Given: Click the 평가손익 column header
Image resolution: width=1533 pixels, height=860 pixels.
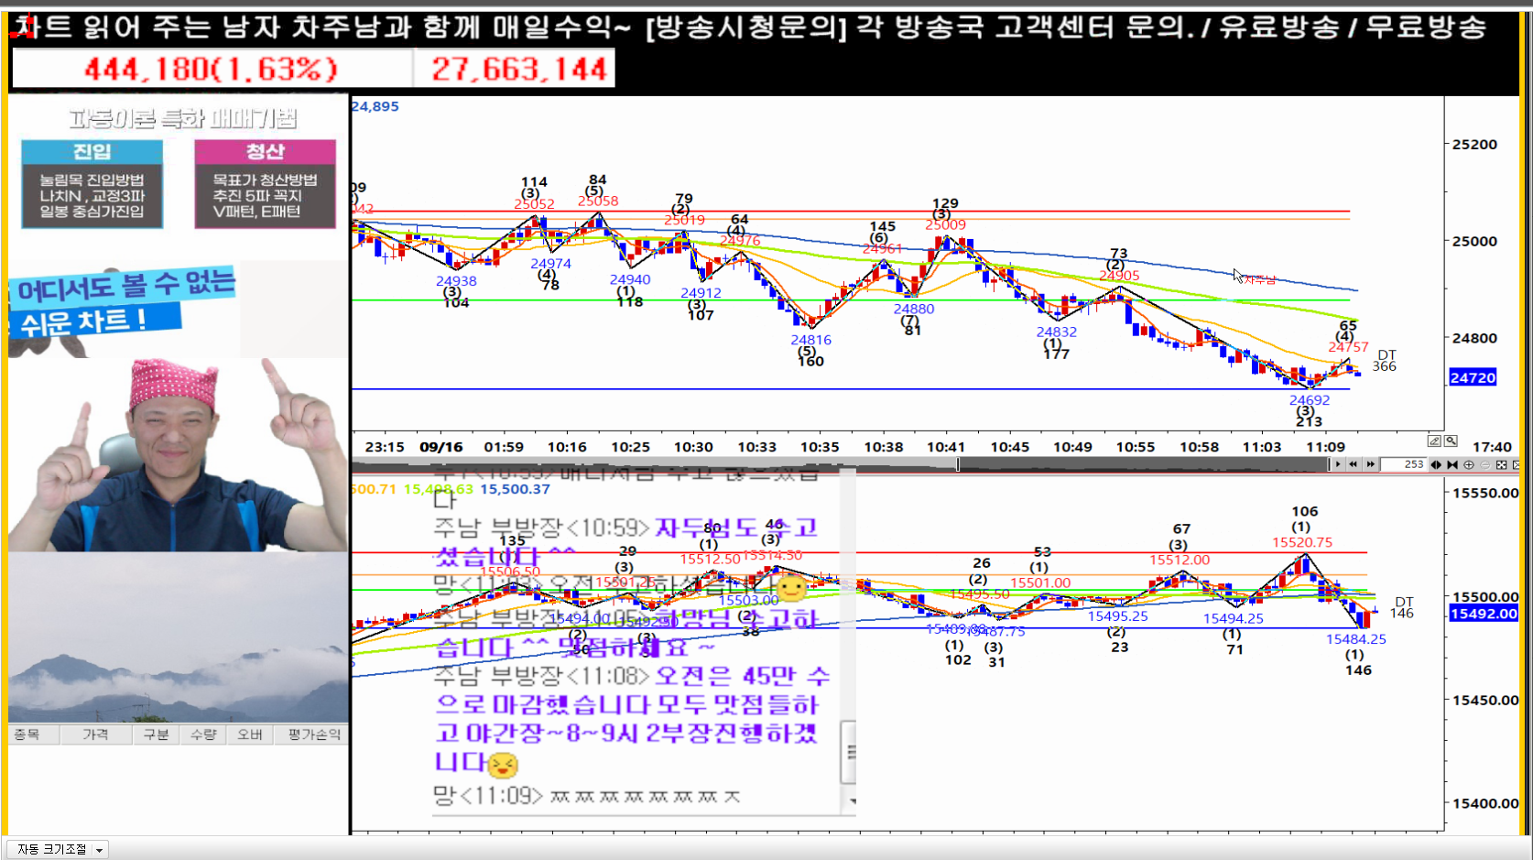Looking at the screenshot, I should (313, 735).
